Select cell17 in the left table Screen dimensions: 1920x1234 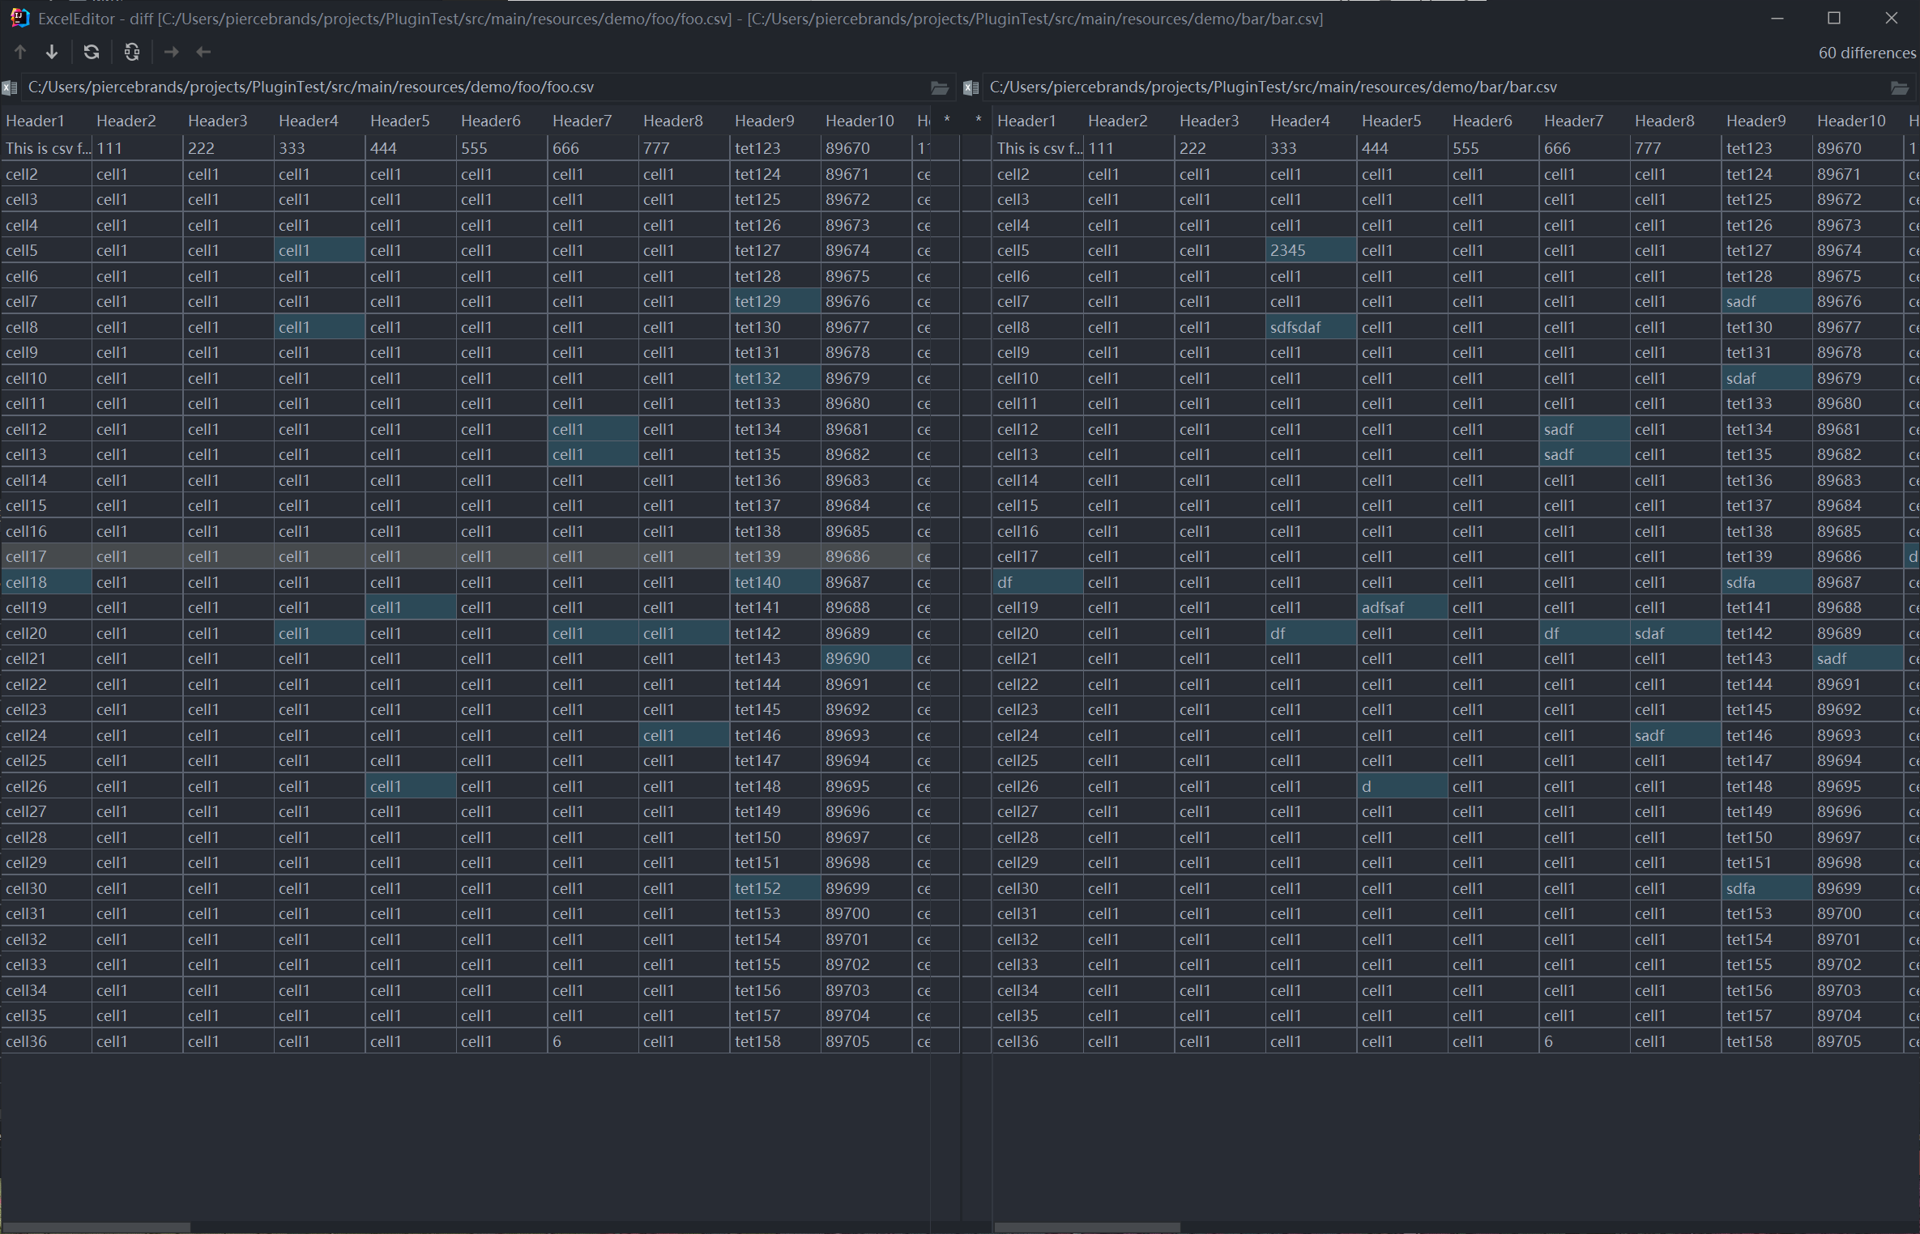[46, 556]
